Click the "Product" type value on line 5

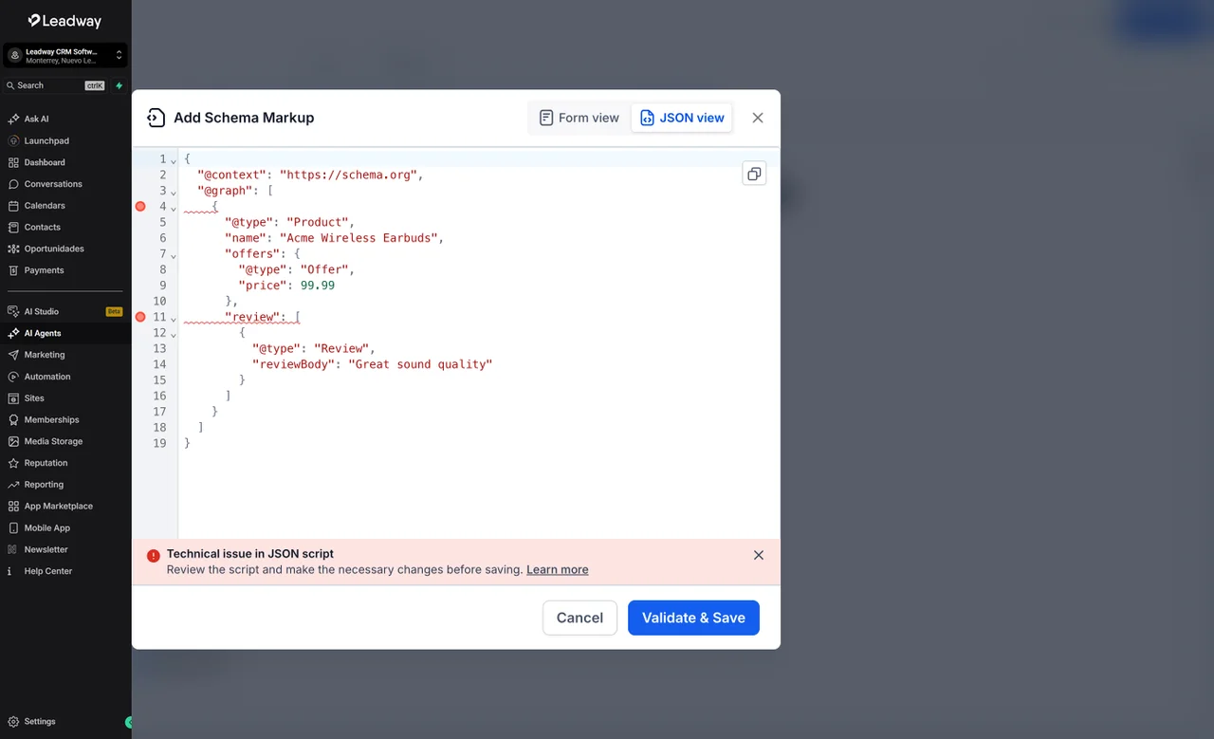coord(318,222)
